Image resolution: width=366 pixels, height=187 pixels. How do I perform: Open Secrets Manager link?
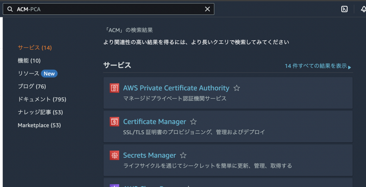tap(149, 155)
